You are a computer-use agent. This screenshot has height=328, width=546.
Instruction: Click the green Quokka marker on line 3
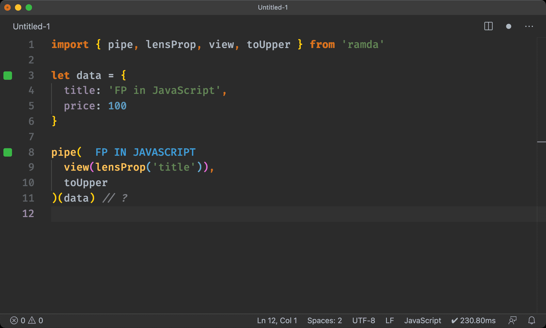pos(8,75)
